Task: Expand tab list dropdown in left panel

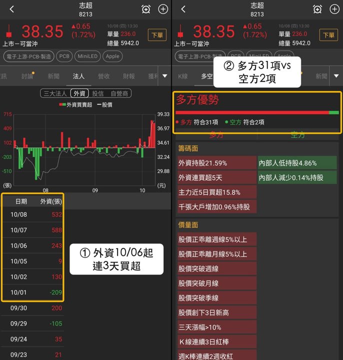Action: (165, 76)
